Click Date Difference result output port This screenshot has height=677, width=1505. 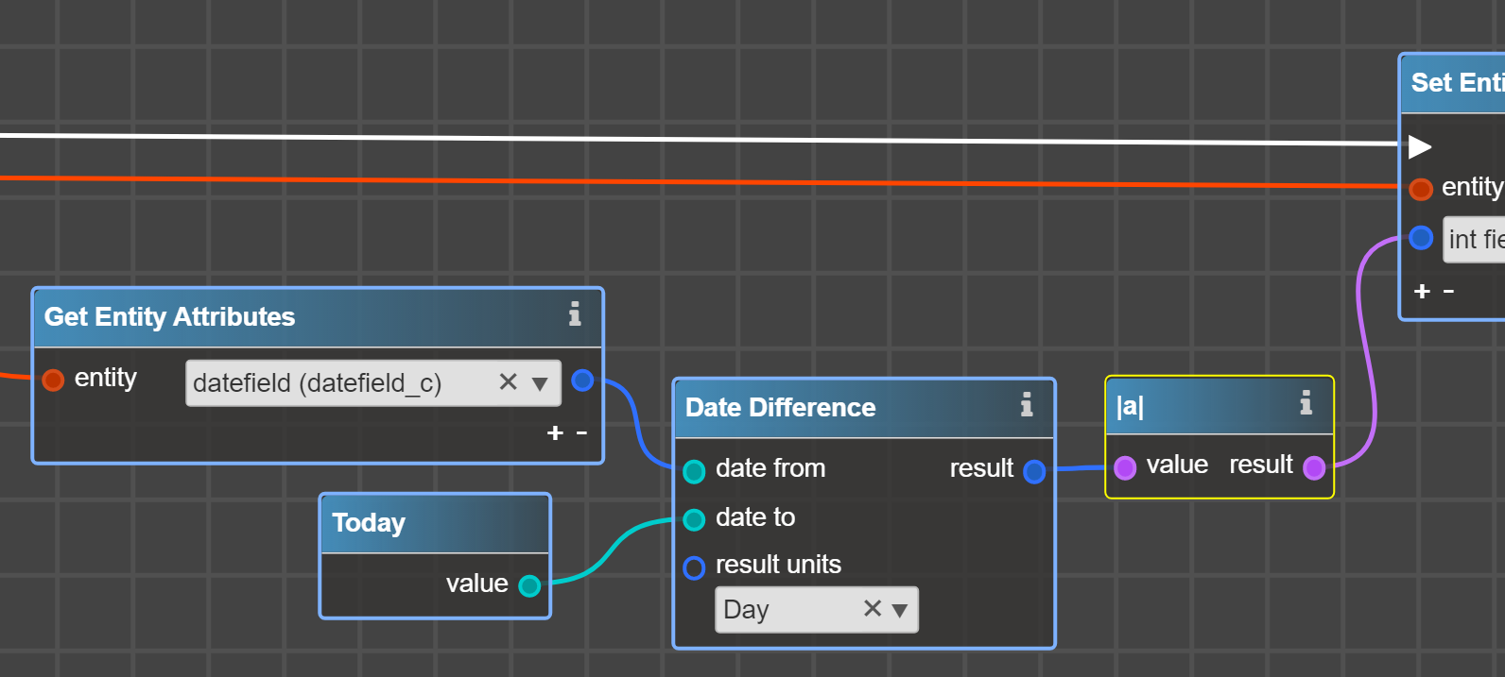pyautogui.click(x=1034, y=471)
